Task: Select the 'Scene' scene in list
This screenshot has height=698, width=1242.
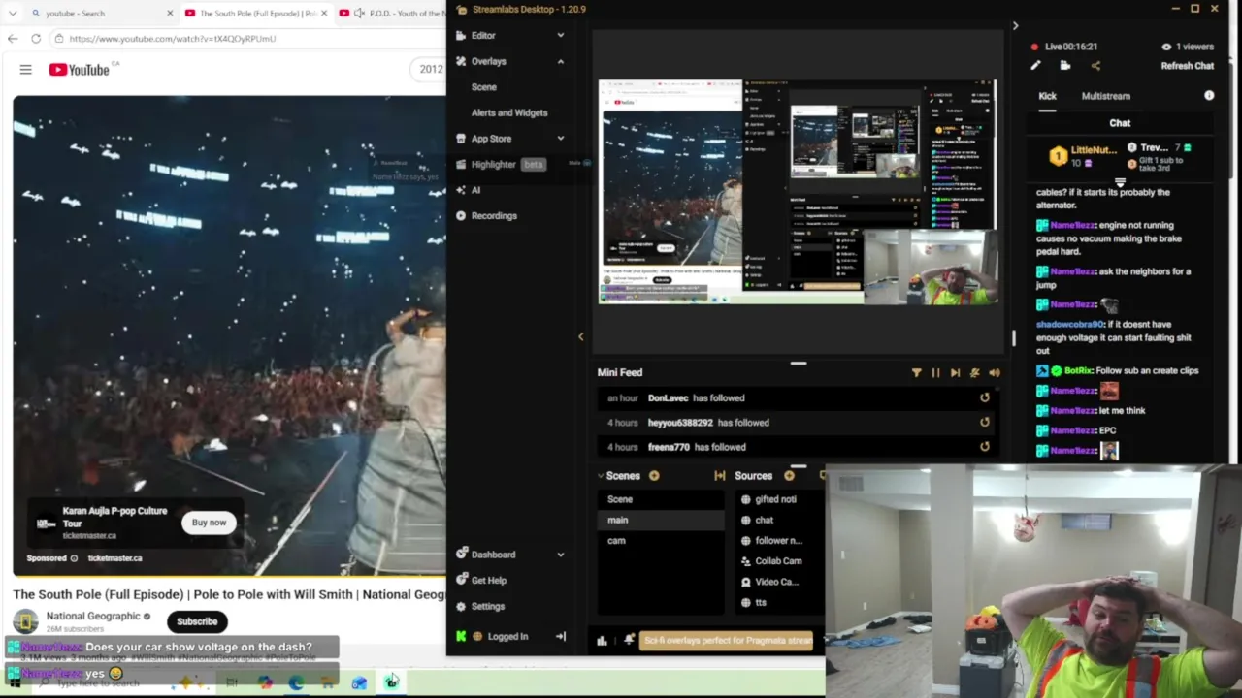Action: pos(660,499)
